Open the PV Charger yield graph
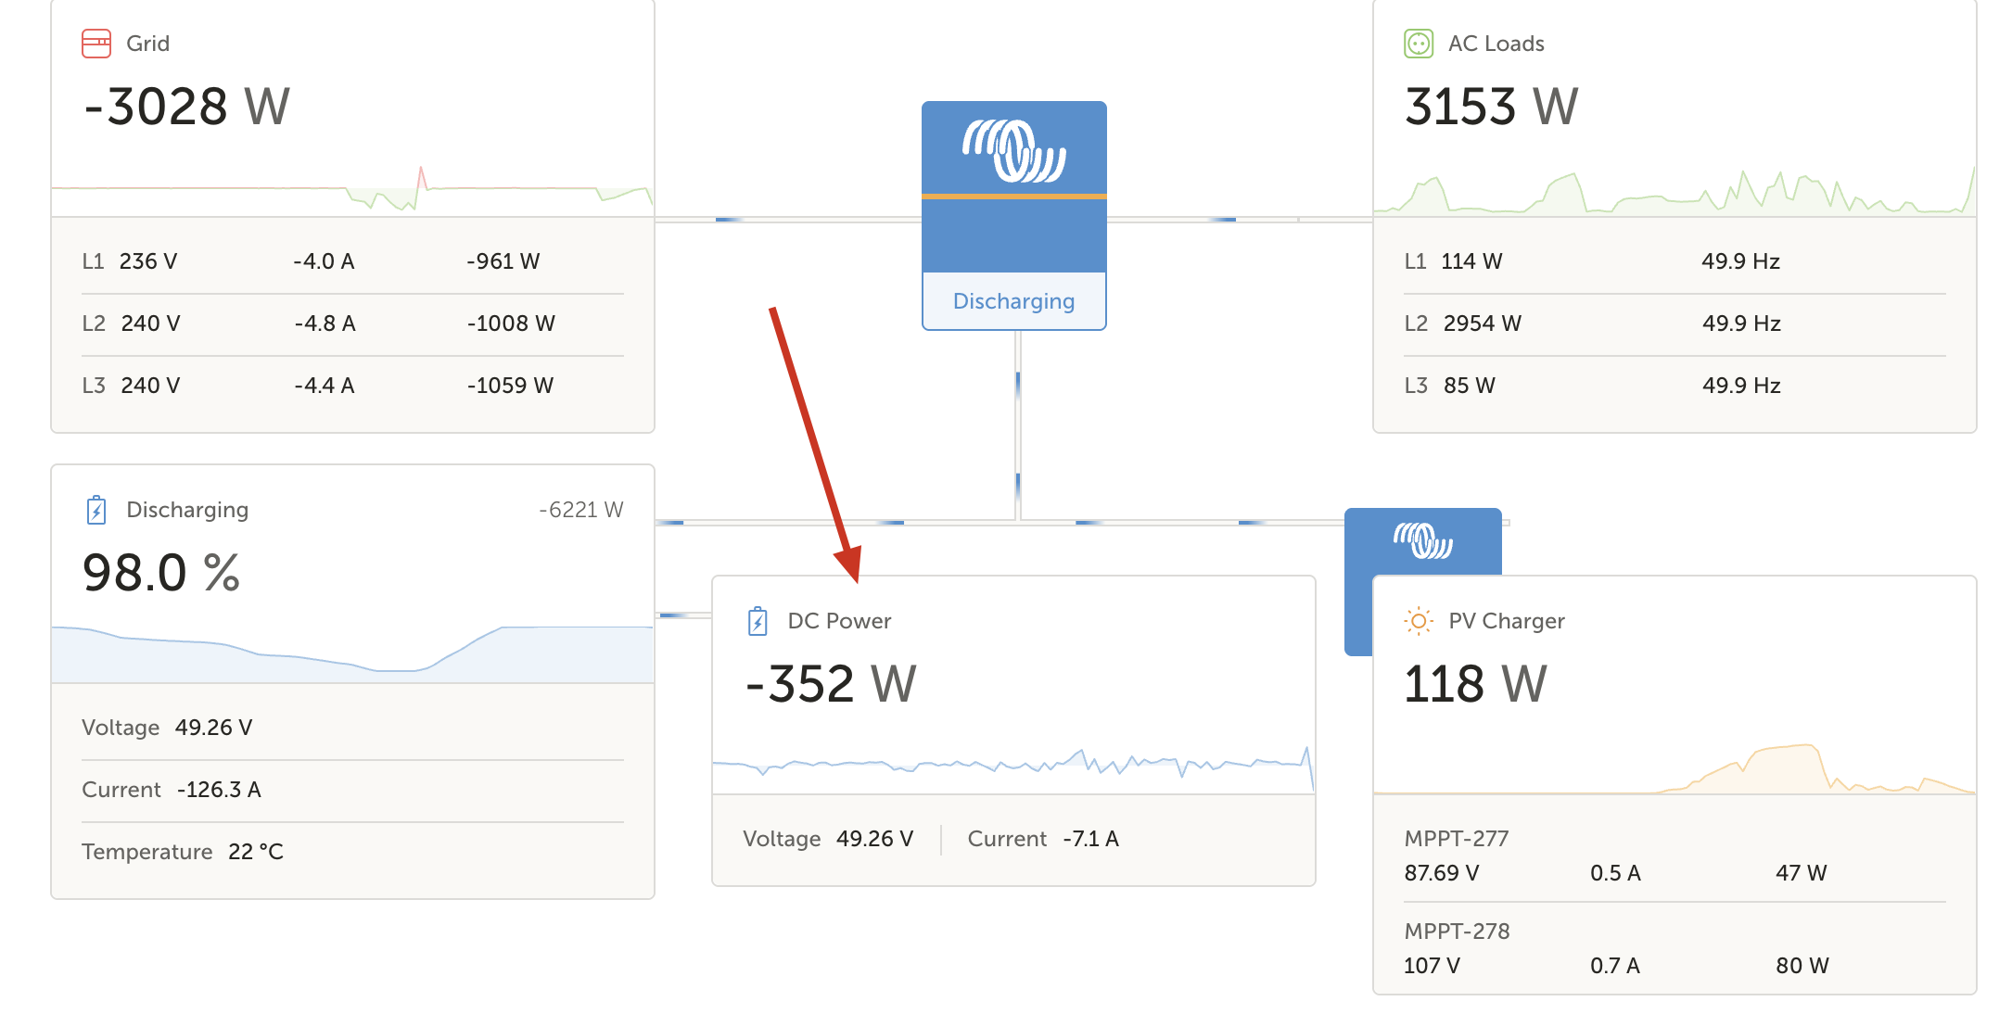Viewport: 2012px width, 1014px height. [x=1674, y=769]
